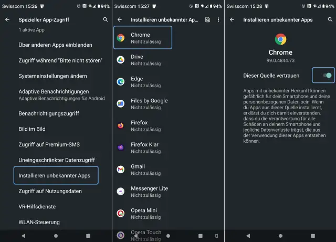This screenshot has height=242, width=336.
Task: Open "Zugriff auf Premium-SMS" setting
Action: point(49,144)
